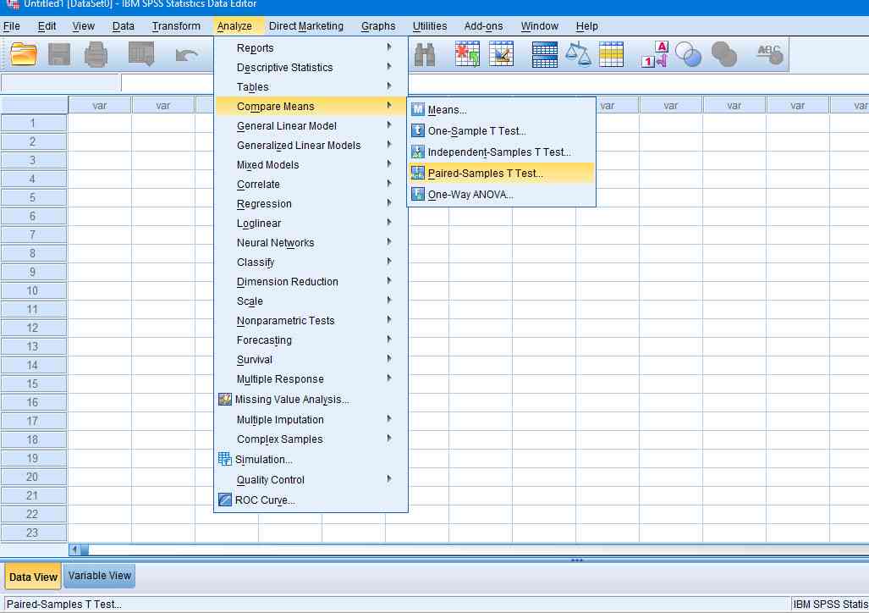Open the Utilities menu
Image resolution: width=869 pixels, height=613 pixels.
tap(430, 26)
